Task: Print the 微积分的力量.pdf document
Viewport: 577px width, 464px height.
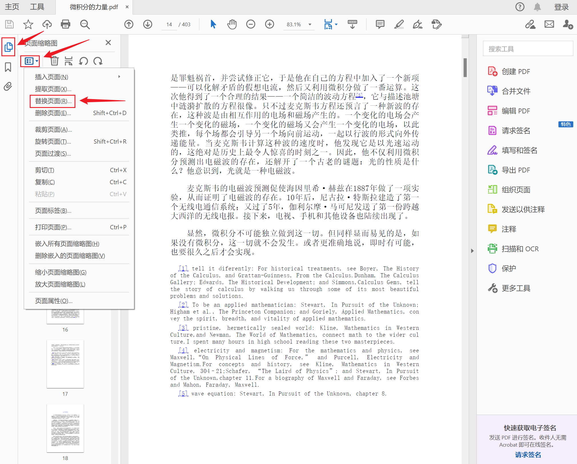Action: click(x=65, y=24)
